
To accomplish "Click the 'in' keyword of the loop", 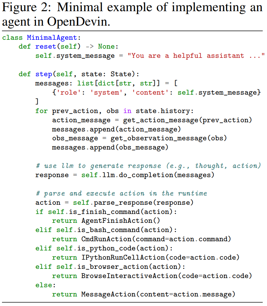I will tap(127, 111).
